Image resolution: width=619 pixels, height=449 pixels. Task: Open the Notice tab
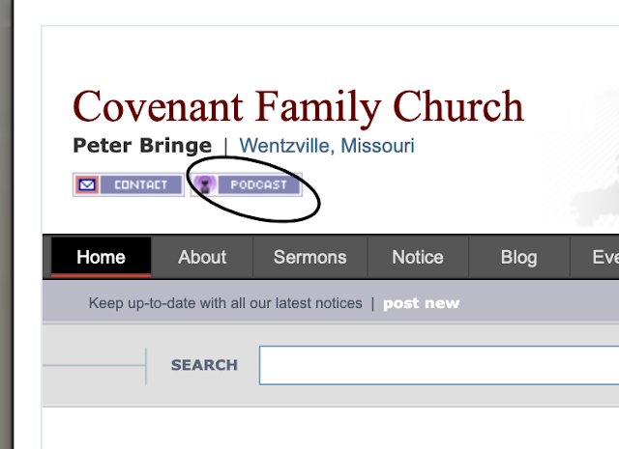[418, 257]
